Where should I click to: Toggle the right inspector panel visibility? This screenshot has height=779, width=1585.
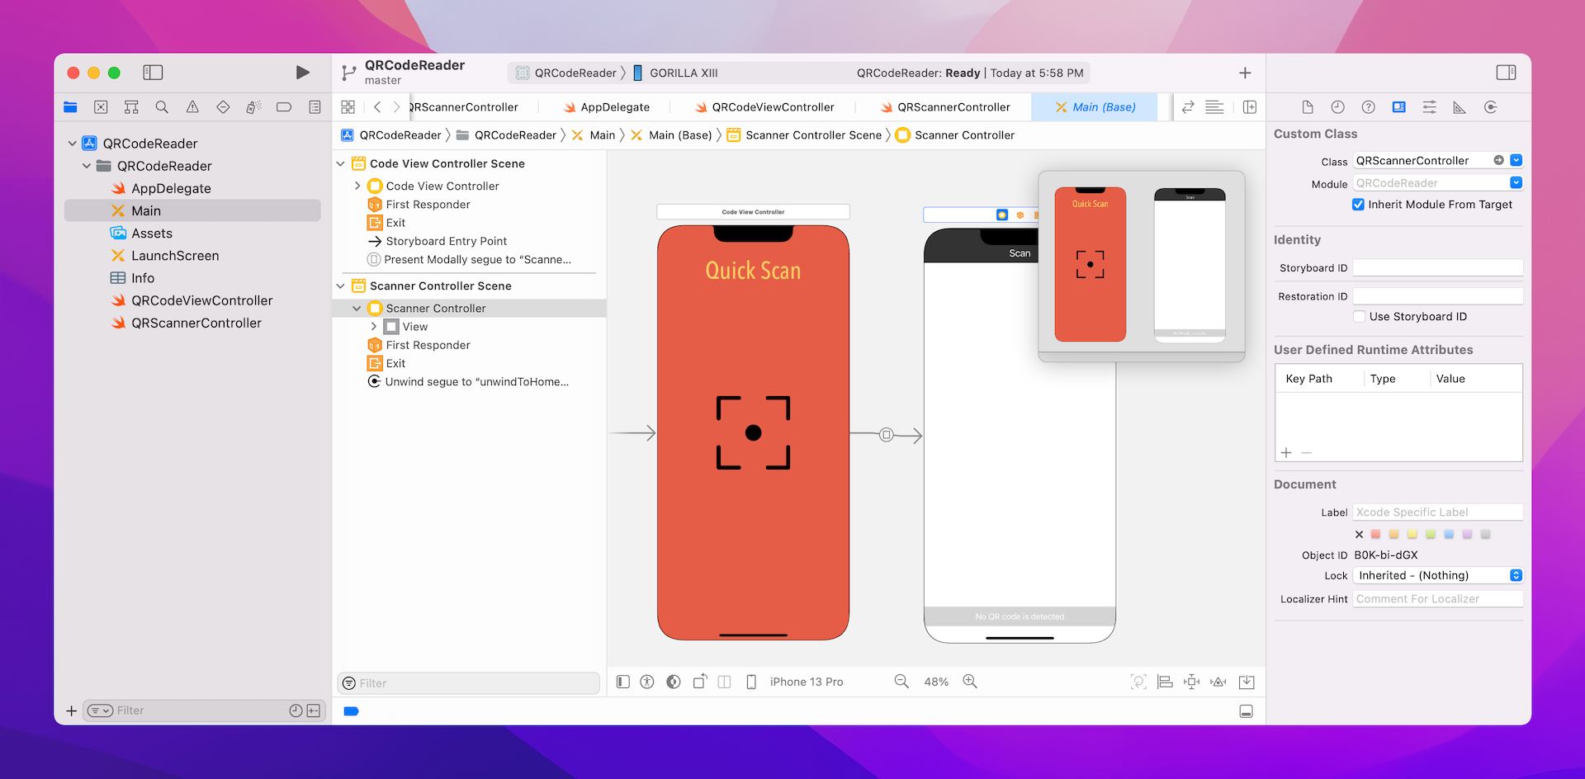point(1506,73)
